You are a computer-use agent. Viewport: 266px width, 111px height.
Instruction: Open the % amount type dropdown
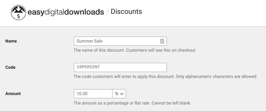pyautogui.click(x=119, y=94)
